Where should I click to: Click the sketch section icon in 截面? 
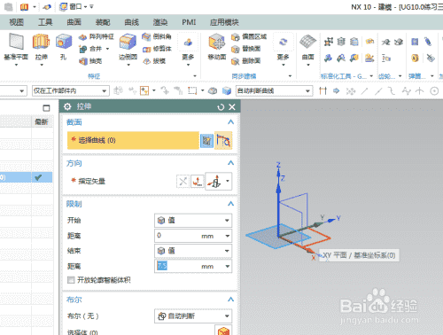[206, 141]
